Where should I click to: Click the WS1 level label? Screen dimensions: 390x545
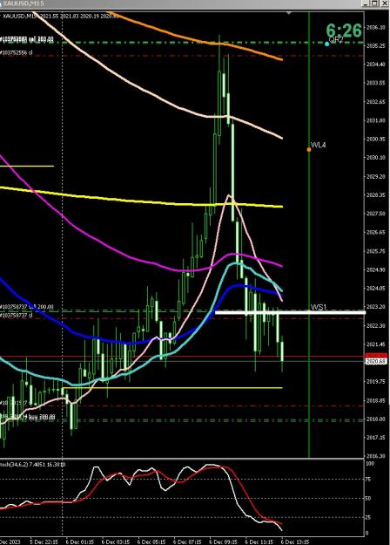pyautogui.click(x=318, y=307)
